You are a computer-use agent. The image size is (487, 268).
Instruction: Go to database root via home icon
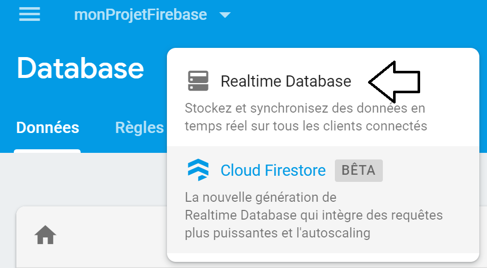(45, 235)
